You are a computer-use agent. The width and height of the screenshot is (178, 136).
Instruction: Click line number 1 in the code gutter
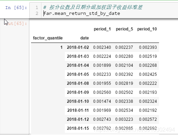point(37,8)
